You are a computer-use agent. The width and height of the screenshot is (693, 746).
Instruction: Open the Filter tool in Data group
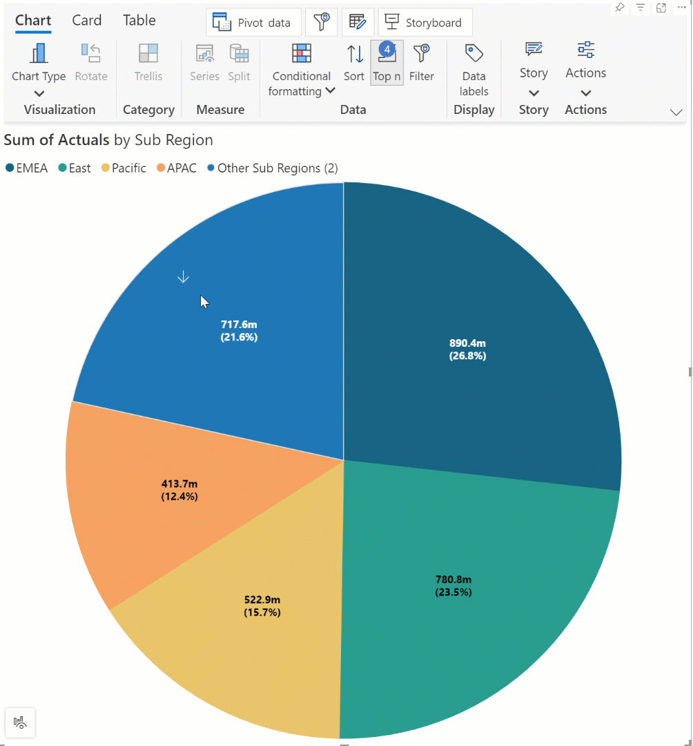[422, 62]
